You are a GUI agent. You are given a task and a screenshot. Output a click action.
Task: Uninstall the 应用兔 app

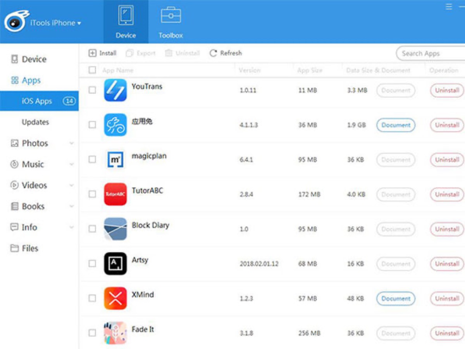[x=447, y=125]
